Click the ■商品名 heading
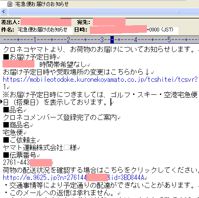Screen dimensions: 199x198 coord(16,125)
